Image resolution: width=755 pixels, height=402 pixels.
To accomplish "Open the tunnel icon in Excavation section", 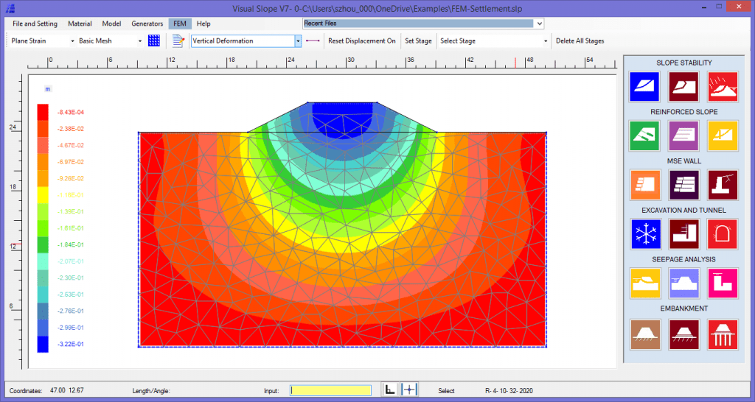I will coord(723,234).
